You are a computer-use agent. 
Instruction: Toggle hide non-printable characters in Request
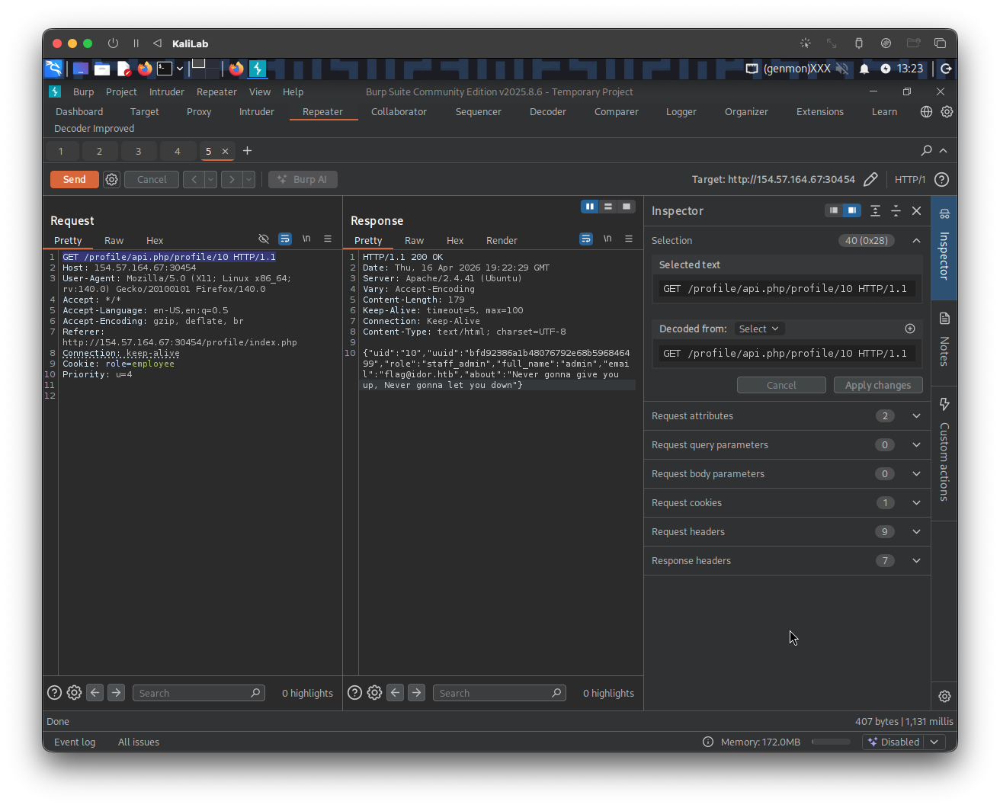(264, 239)
